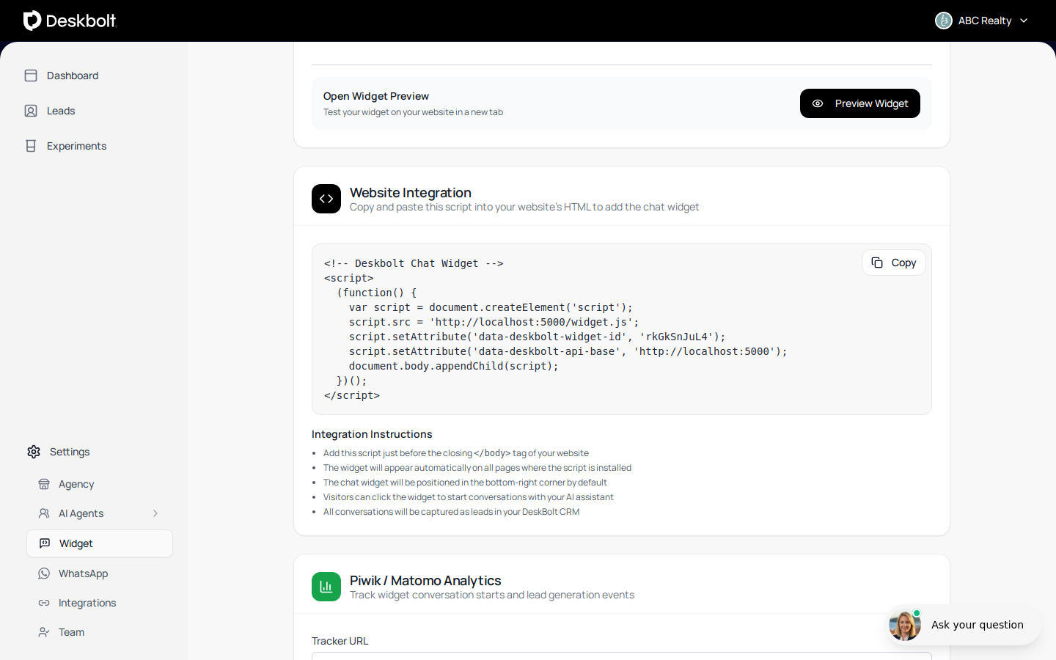The width and height of the screenshot is (1056, 660).
Task: Click the AI Agents people icon
Action: click(x=44, y=513)
